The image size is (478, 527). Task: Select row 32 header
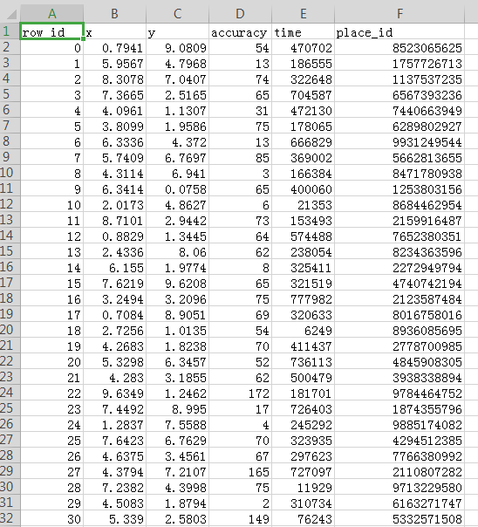(x=10, y=518)
